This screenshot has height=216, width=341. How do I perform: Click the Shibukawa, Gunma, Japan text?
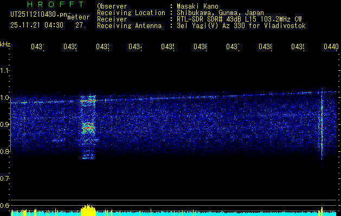tap(220, 13)
